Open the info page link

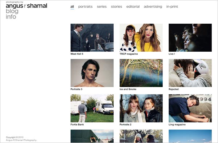point(11,17)
